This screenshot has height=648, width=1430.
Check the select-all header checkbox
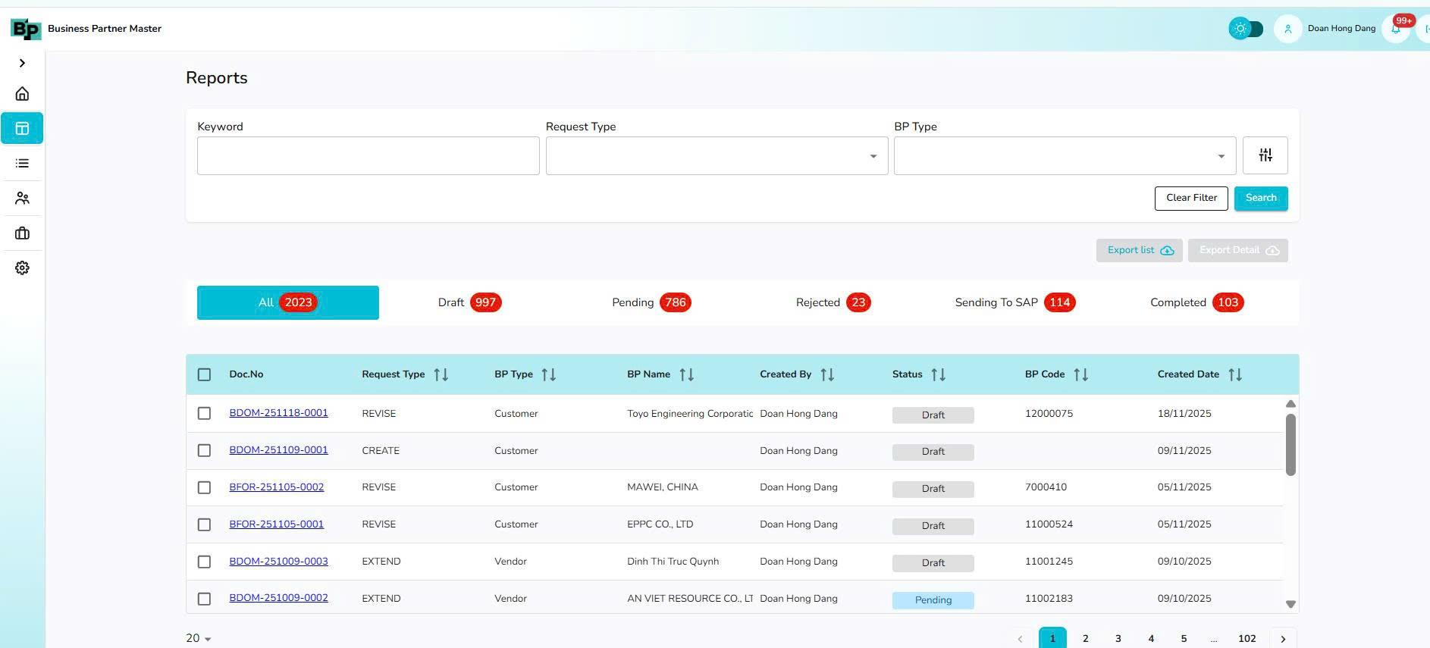204,374
